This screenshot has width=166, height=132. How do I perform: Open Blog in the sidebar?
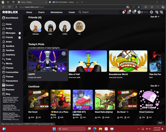6,94
